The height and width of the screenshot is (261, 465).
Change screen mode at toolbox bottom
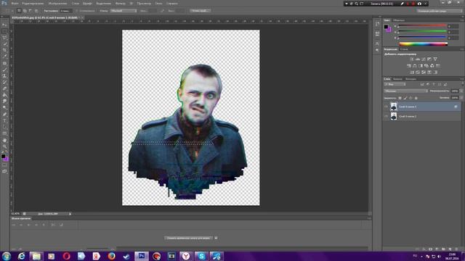click(x=4, y=171)
